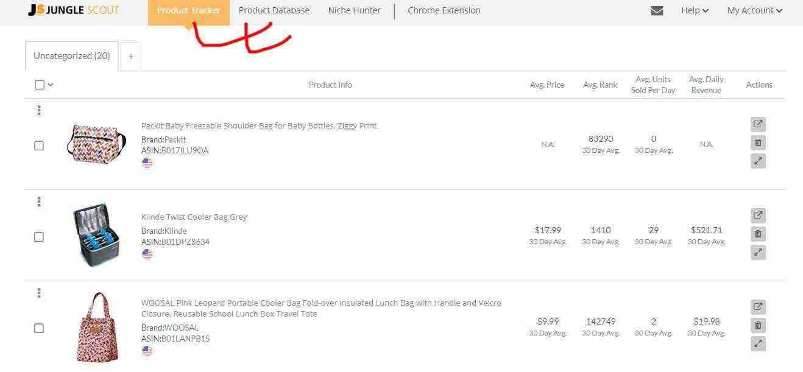Click the Product Info column header
Viewport: 803px width, 372px height.
(x=330, y=85)
